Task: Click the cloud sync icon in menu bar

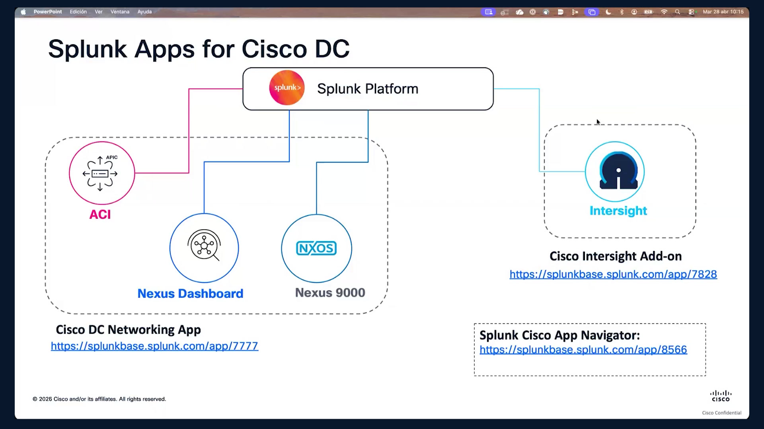Action: (x=520, y=12)
